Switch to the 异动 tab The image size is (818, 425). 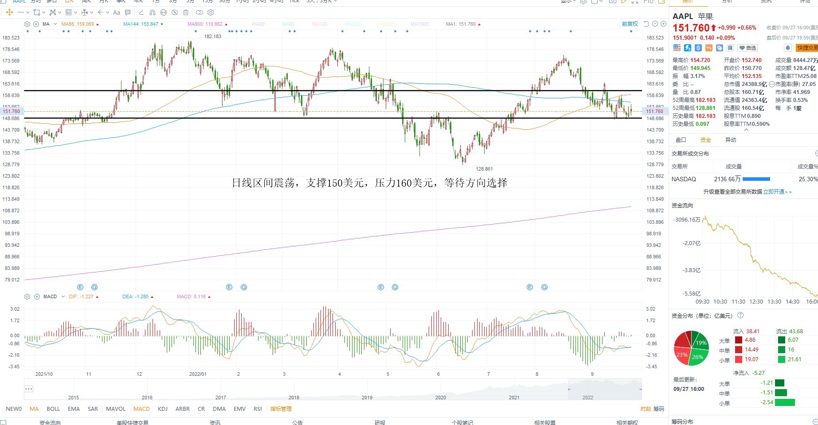pyautogui.click(x=730, y=140)
